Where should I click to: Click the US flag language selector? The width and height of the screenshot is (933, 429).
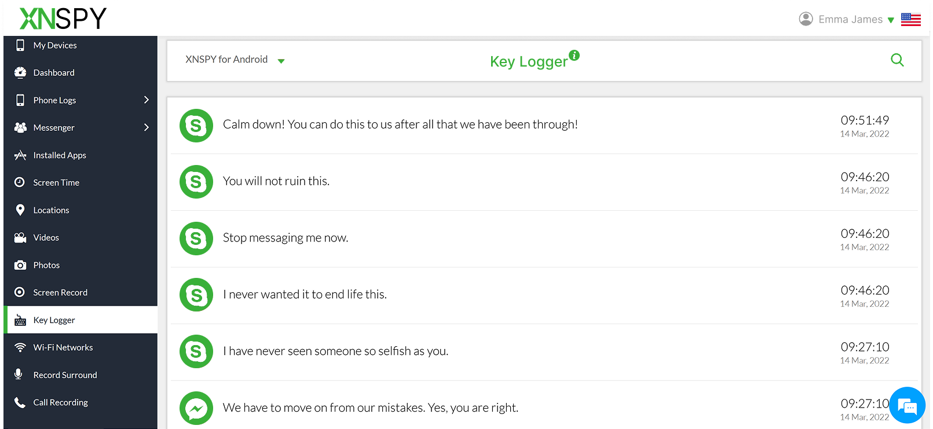[x=911, y=19]
